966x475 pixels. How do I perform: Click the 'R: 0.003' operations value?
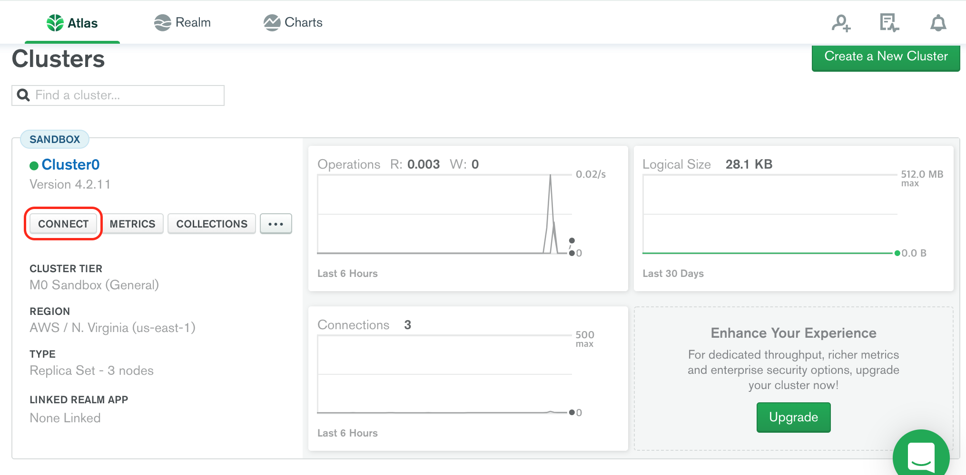(415, 164)
